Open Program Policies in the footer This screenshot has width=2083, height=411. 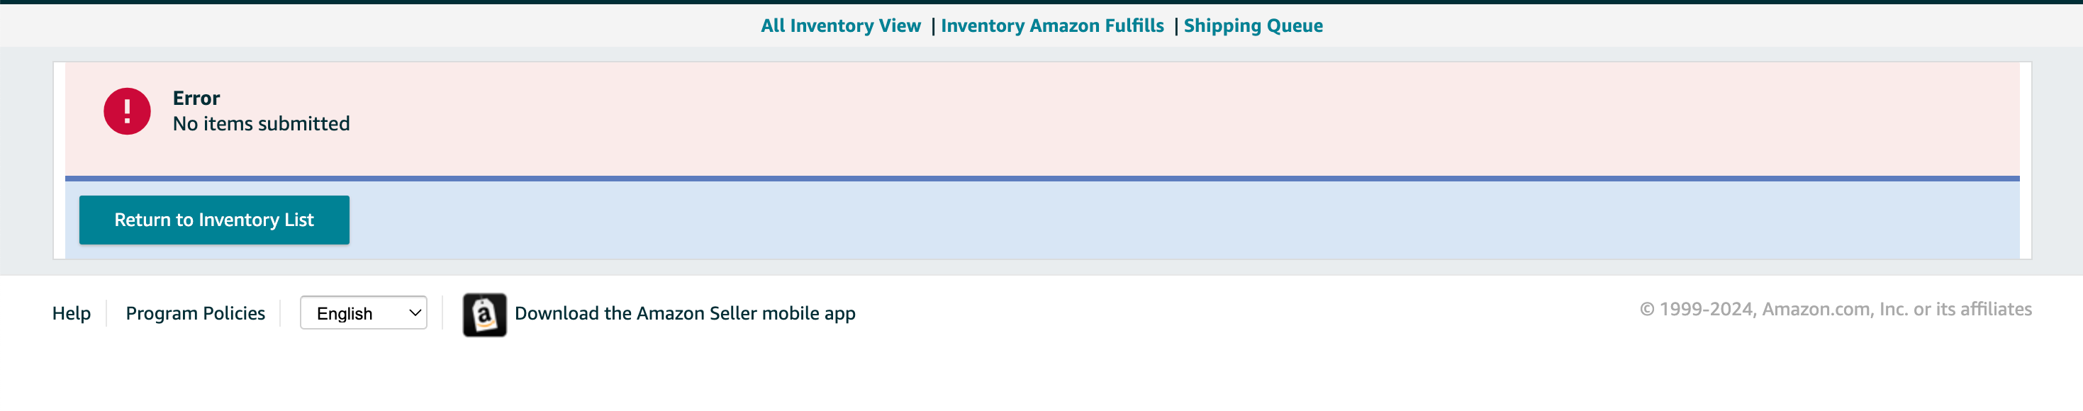pos(196,313)
